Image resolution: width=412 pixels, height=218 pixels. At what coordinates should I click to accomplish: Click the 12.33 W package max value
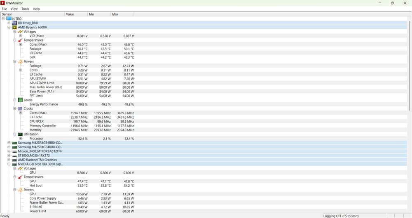(128, 66)
